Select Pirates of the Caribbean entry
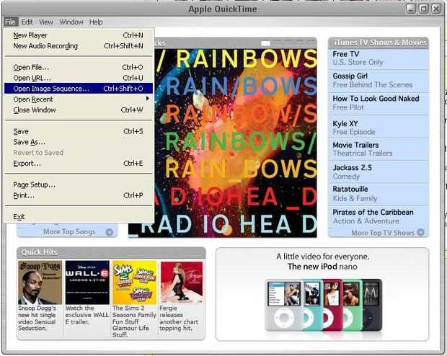 coord(379,217)
